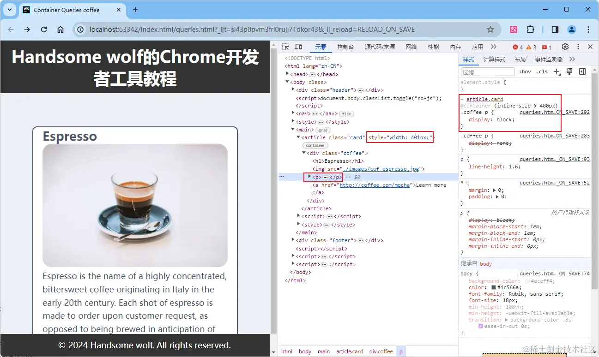This screenshot has height=357, width=599.
Task: Bookmark this page with star icon
Action: pyautogui.click(x=490, y=30)
